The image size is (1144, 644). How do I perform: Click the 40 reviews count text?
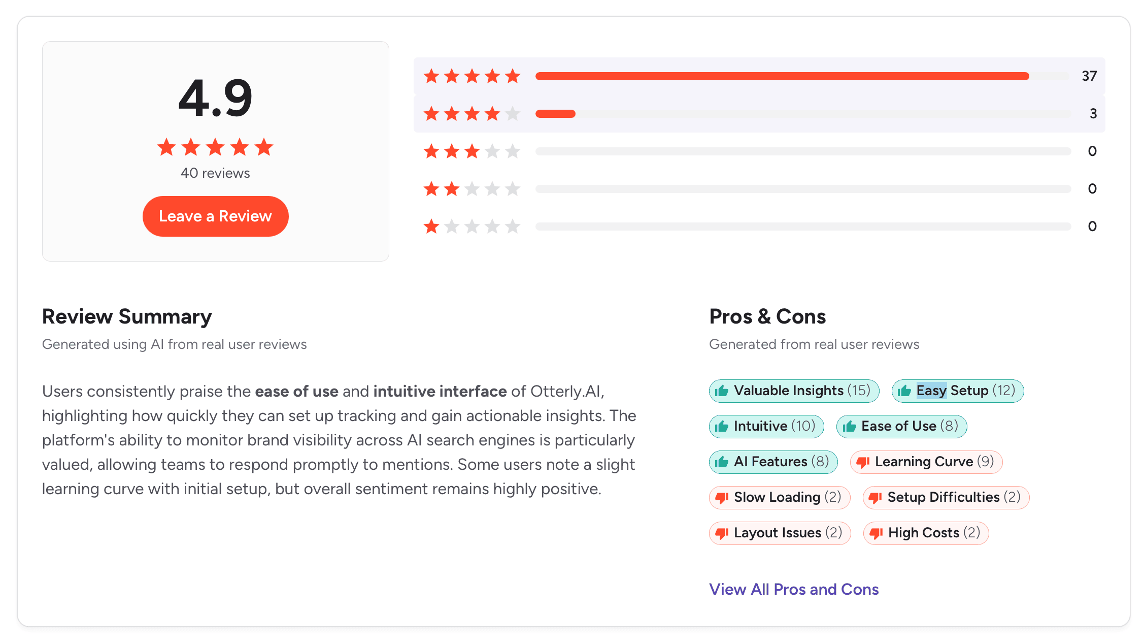click(215, 173)
